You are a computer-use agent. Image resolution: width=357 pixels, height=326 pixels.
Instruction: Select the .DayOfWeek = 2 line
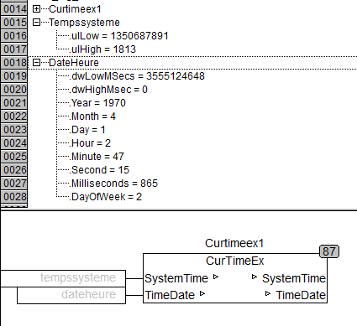pyautogui.click(x=106, y=197)
